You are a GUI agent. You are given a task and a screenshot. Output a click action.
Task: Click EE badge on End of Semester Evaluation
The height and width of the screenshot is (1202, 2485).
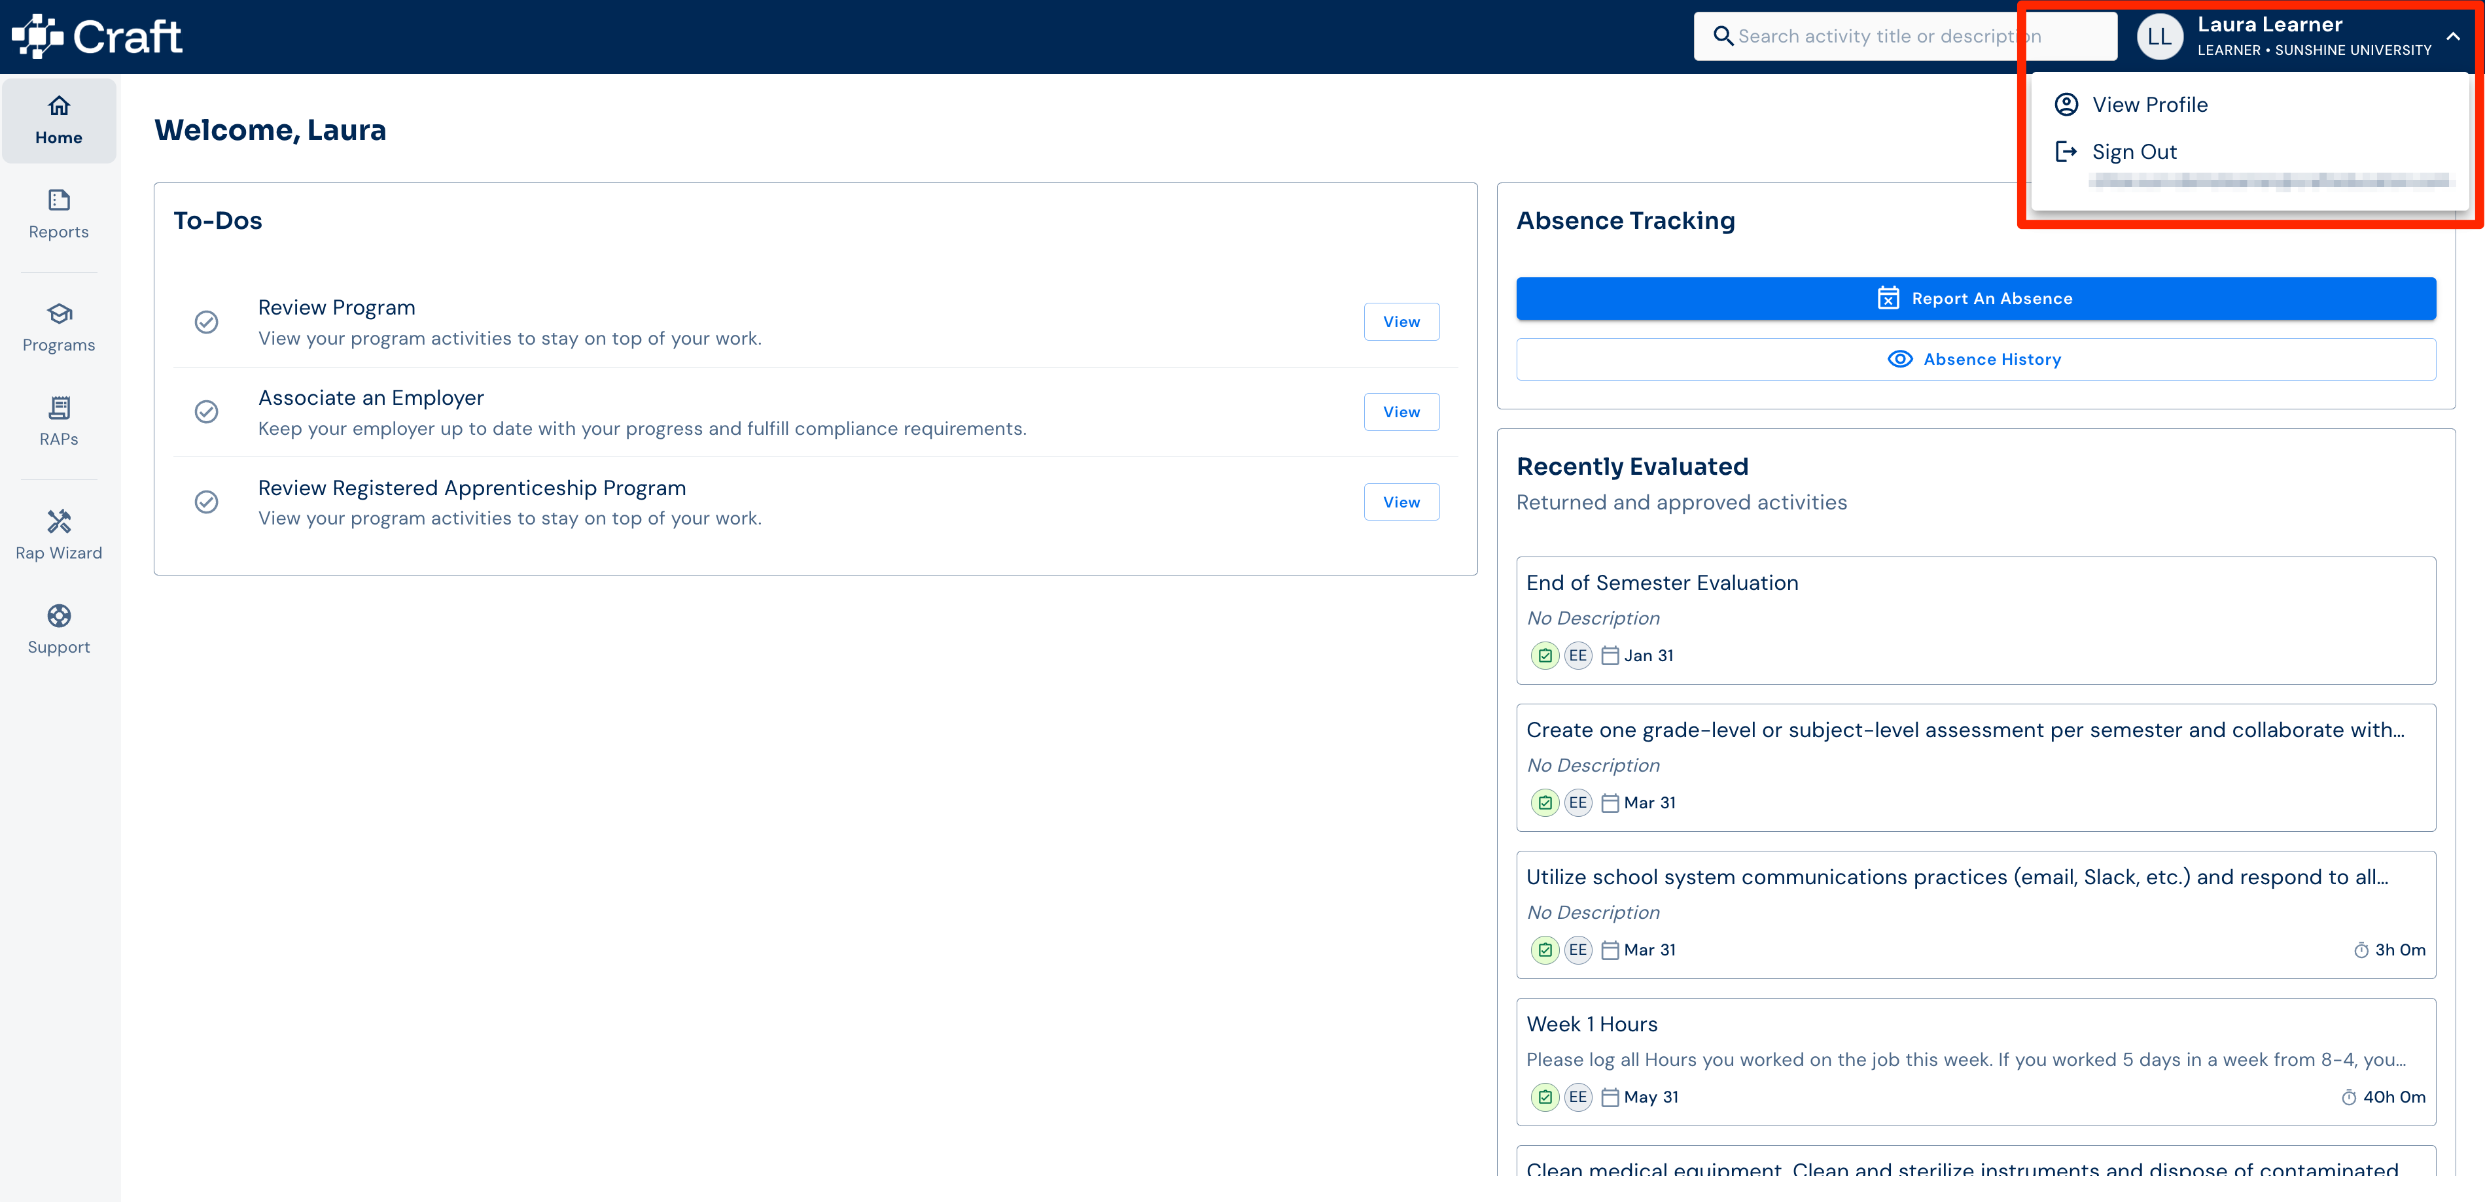(x=1578, y=655)
